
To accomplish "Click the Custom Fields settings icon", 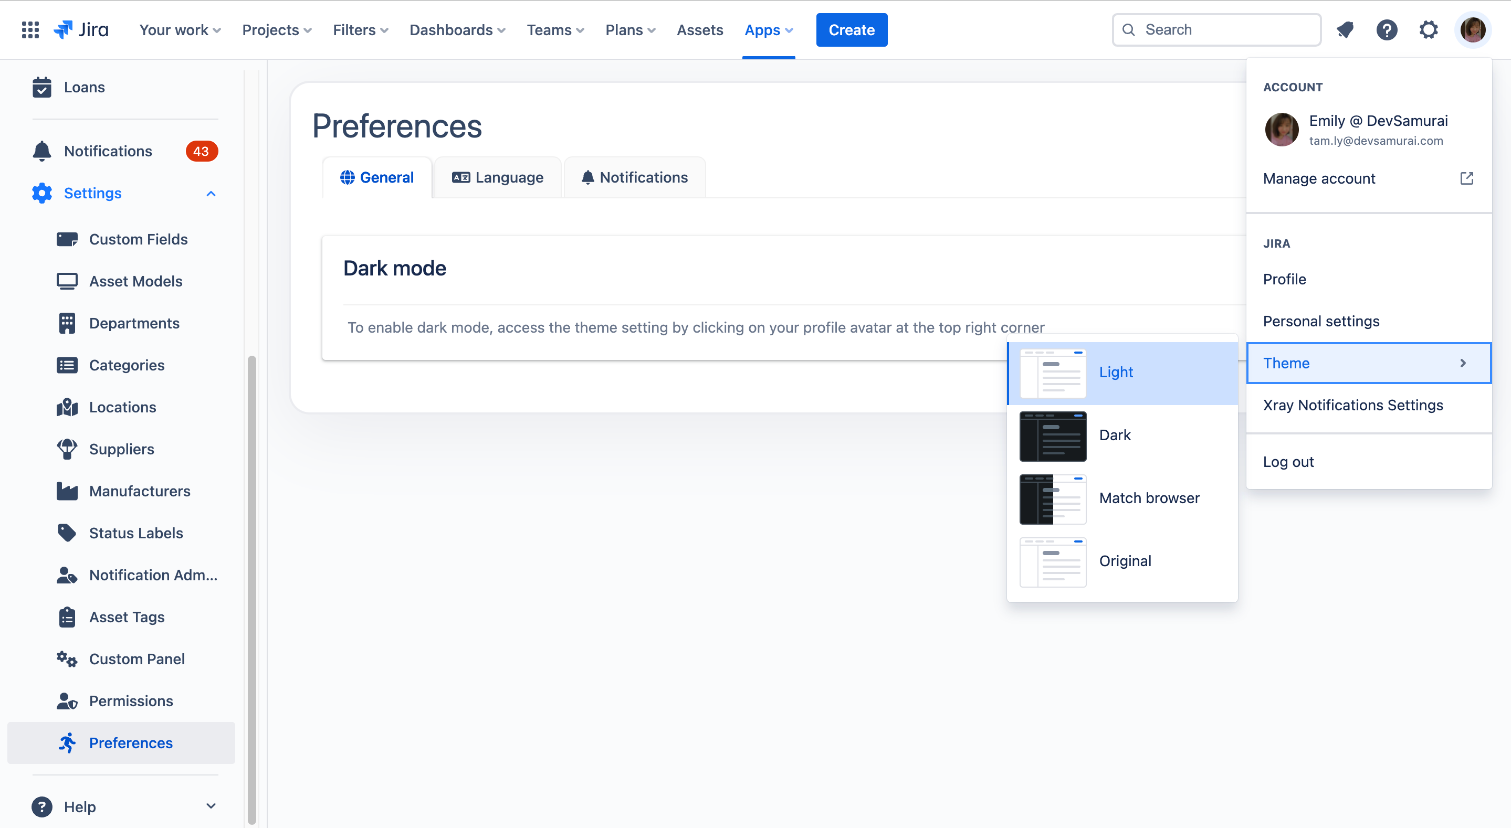I will tap(66, 239).
